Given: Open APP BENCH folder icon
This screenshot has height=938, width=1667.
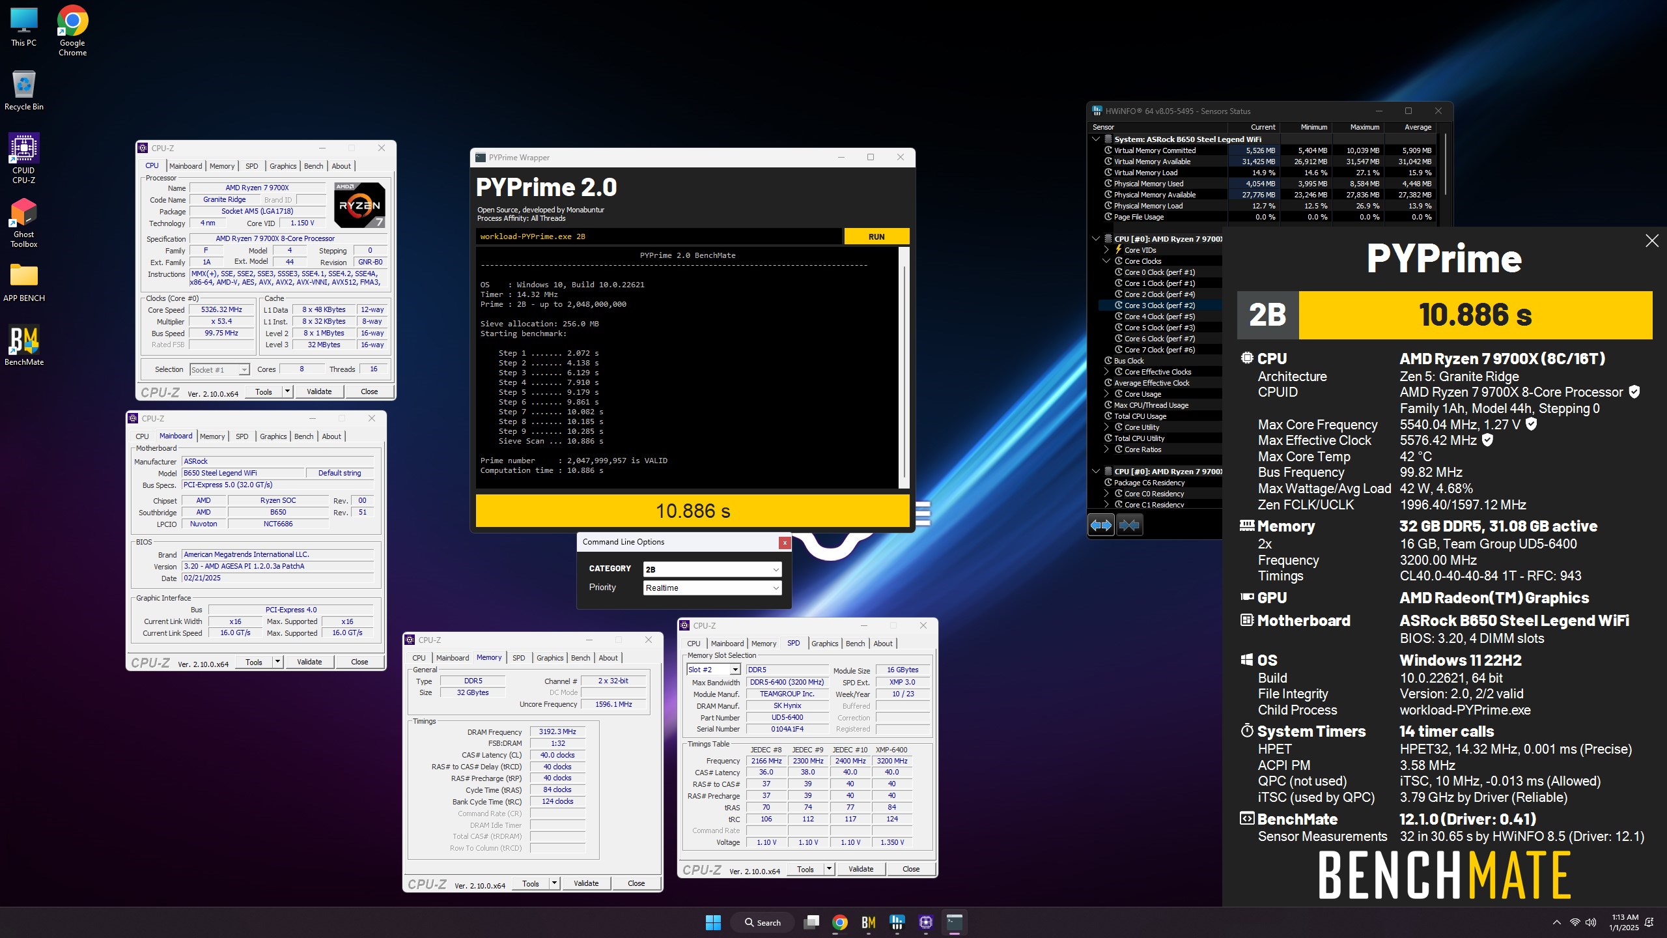Looking at the screenshot, I should (24, 282).
